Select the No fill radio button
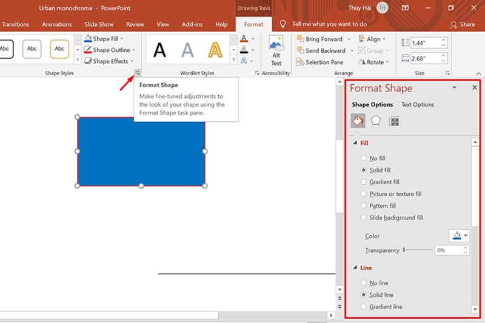 click(x=364, y=158)
